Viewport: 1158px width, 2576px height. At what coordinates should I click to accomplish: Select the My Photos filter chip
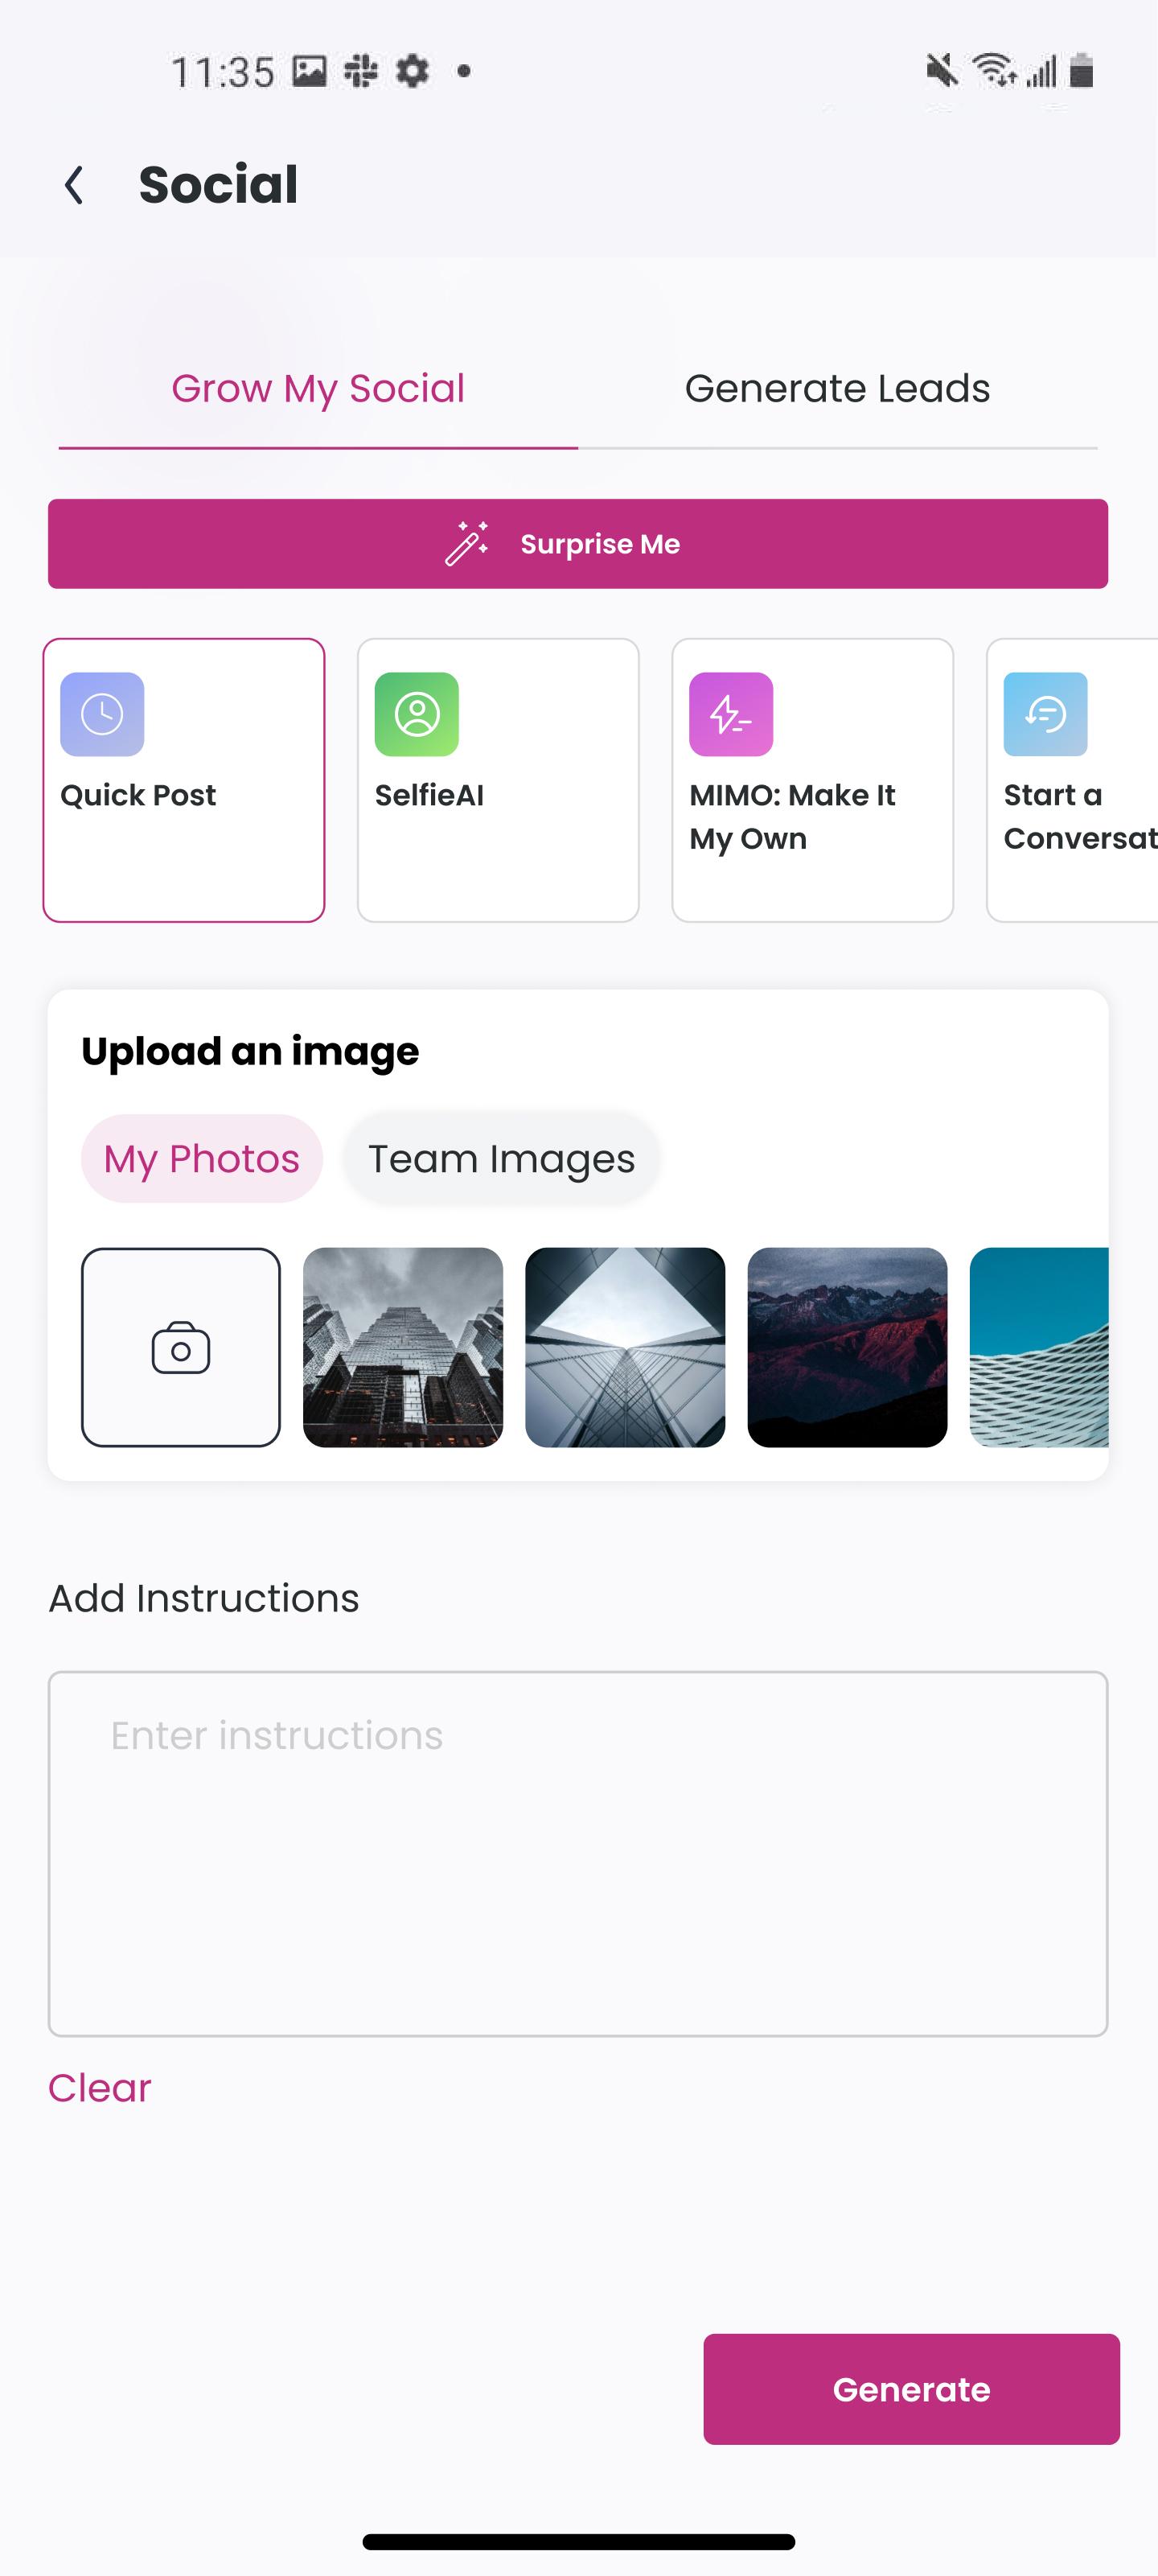pos(202,1158)
